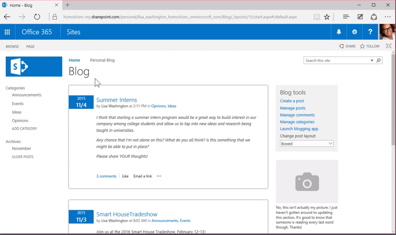396x235 pixels.
Task: Click Opinions tag on Summer Interns post
Action: click(x=158, y=106)
